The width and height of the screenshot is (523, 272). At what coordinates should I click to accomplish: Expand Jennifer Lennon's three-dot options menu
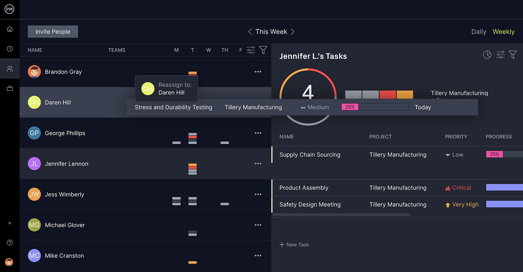click(258, 164)
